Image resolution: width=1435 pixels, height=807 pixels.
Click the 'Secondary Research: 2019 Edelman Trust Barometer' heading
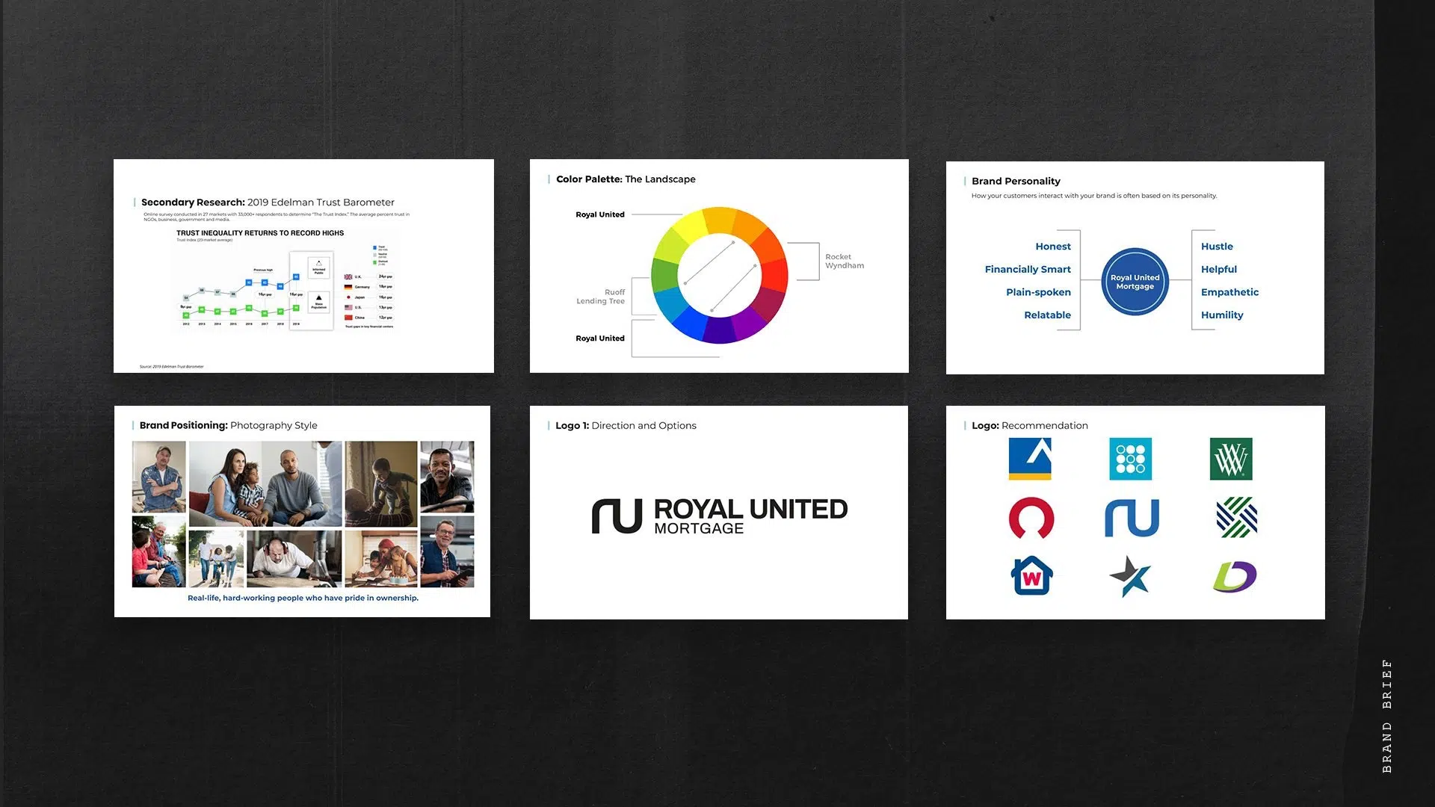(268, 202)
